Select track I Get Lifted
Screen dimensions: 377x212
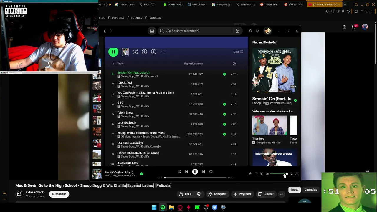[125, 83]
